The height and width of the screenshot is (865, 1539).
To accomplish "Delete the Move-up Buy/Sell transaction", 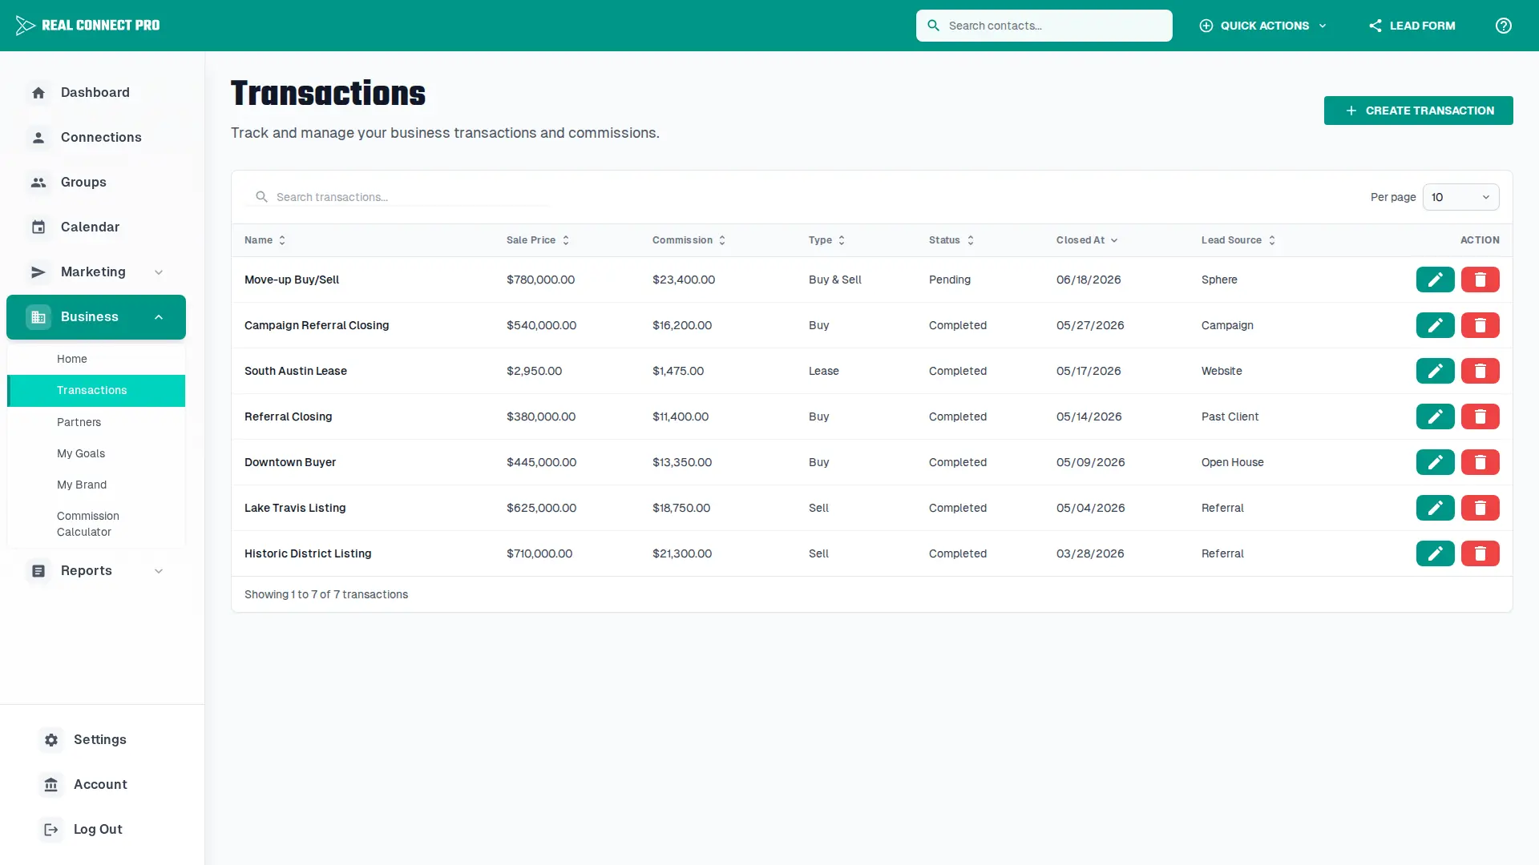I will [1480, 280].
